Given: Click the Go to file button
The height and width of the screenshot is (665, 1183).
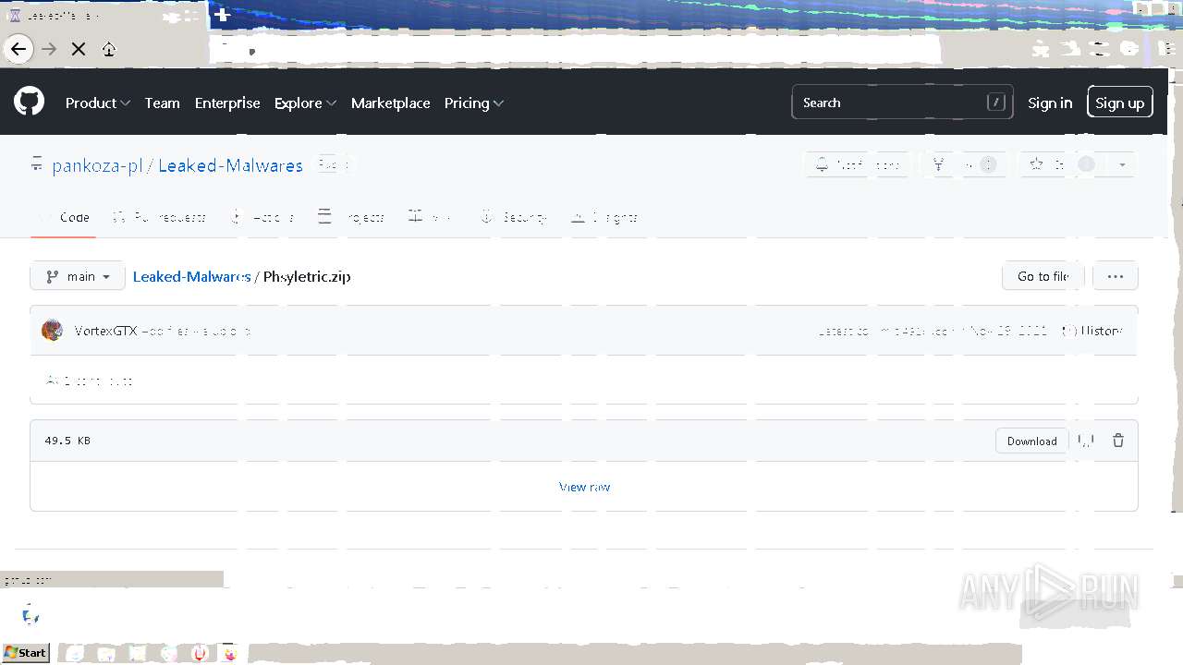Looking at the screenshot, I should click(x=1043, y=276).
